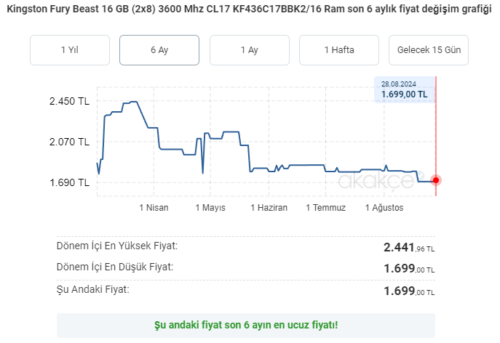This screenshot has height=343, width=500.
Task: Pick the 1 Temmuz date label
Action: 325,208
